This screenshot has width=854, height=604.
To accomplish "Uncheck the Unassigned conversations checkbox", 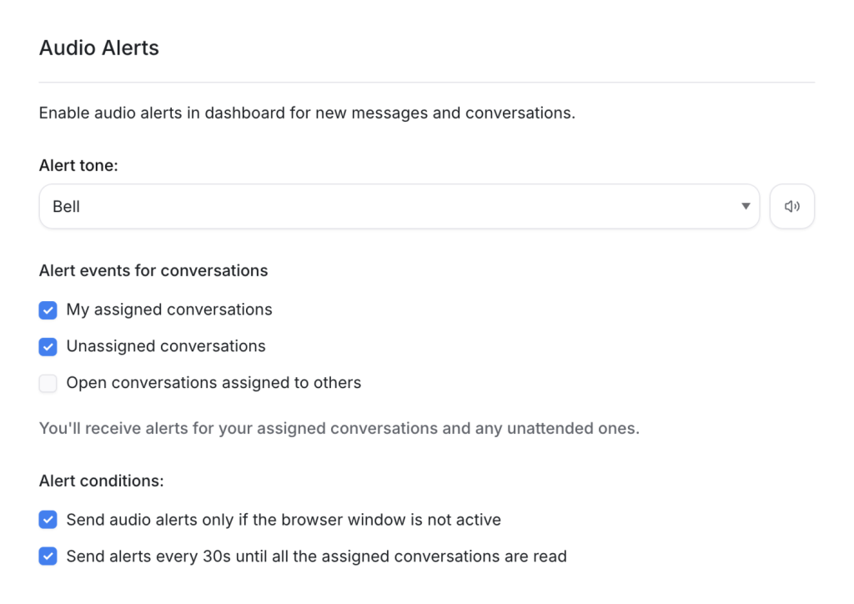I will 48,346.
